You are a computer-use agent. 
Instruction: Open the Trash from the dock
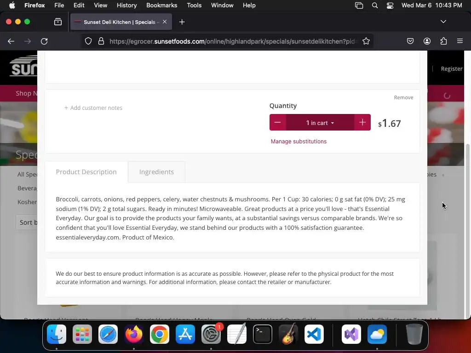tap(414, 334)
